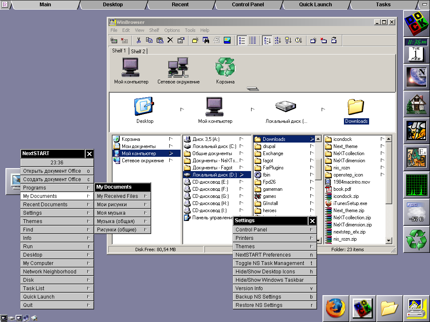Toggle NS Task Management in Settings menu
The image size is (430, 322).
275,263
